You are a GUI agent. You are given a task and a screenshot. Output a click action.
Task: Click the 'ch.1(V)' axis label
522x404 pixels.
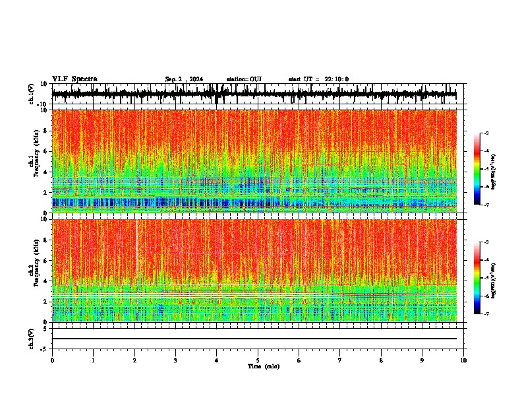tap(32, 94)
